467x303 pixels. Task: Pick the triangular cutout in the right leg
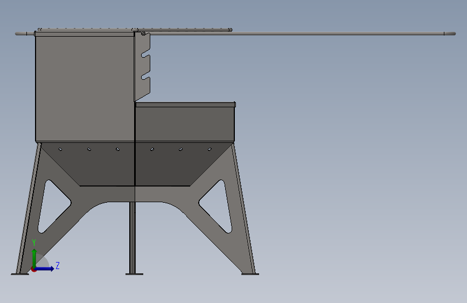[x=216, y=206]
